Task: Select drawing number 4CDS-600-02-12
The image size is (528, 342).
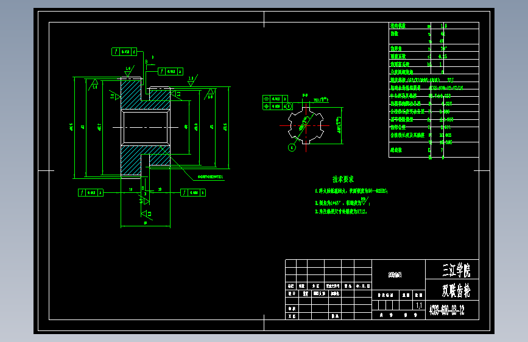Action: point(447,310)
